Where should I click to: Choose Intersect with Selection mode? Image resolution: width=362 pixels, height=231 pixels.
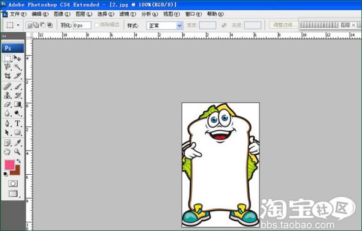click(50, 25)
